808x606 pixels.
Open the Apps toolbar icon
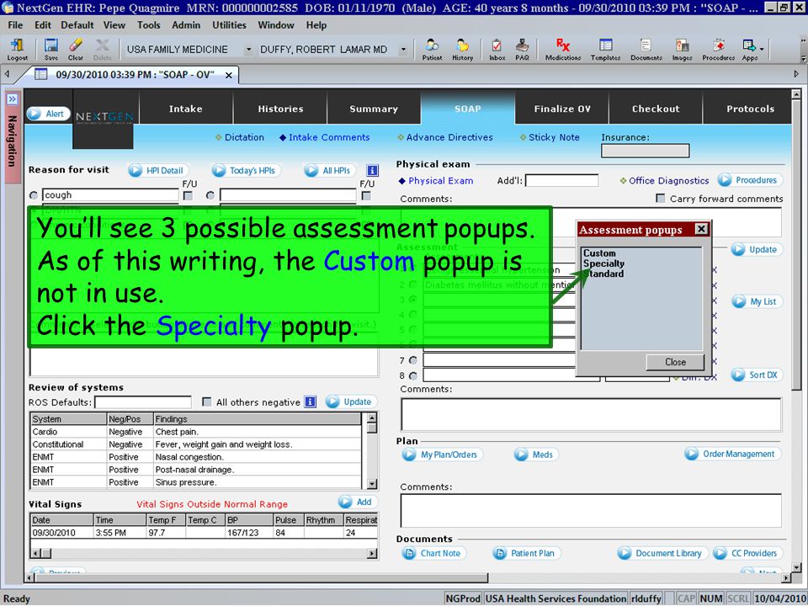click(749, 50)
